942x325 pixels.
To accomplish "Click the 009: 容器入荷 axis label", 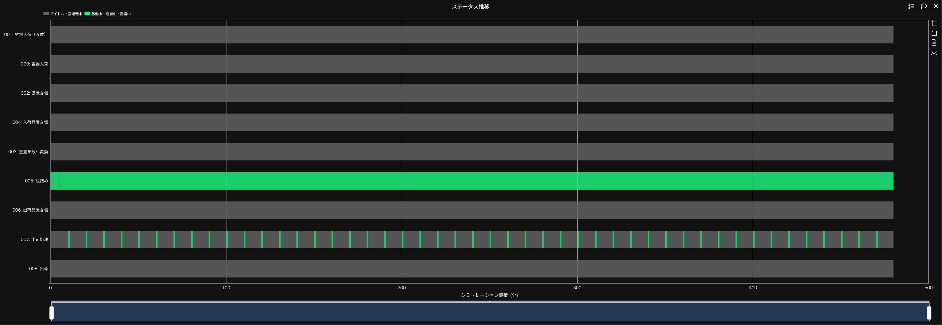I will tap(35, 64).
